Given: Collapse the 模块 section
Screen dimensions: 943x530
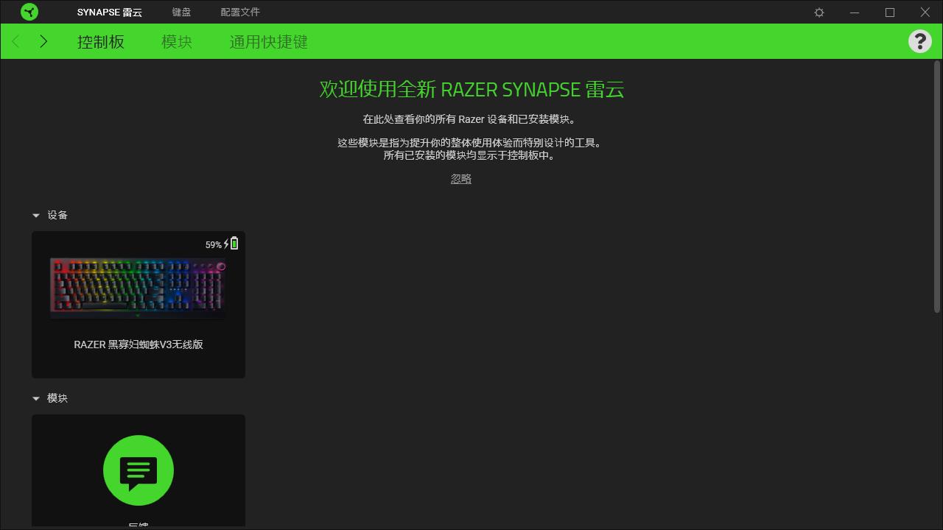Looking at the screenshot, I should click(36, 398).
